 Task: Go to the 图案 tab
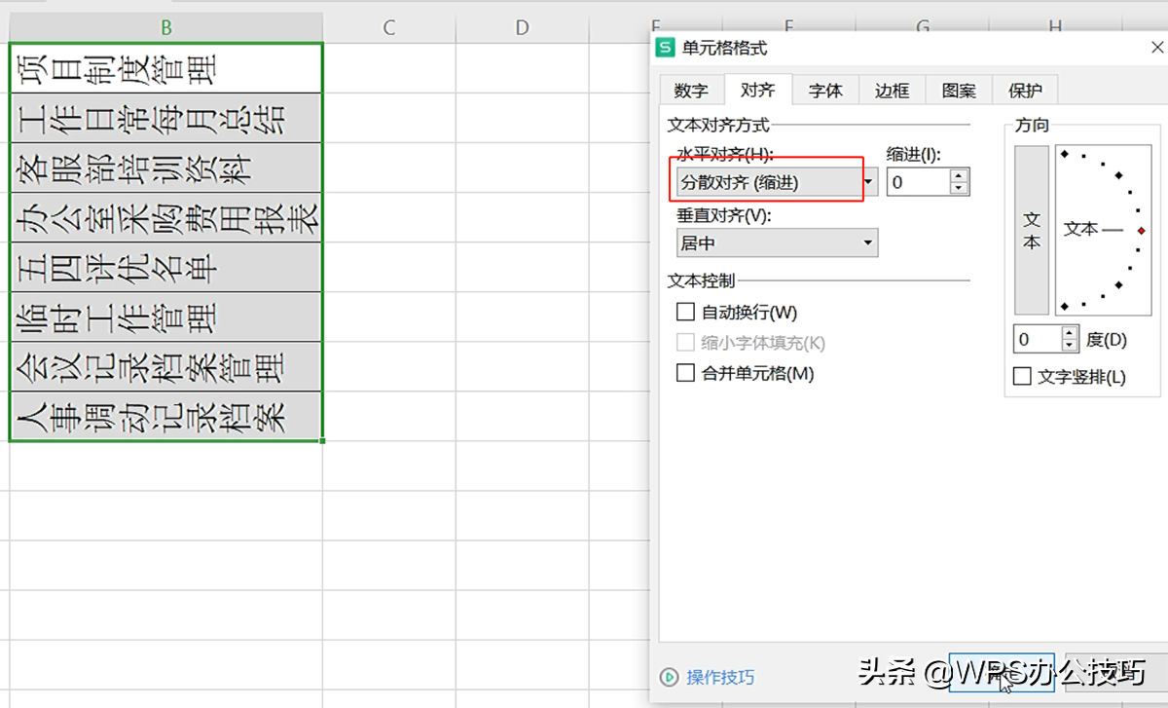click(x=959, y=90)
